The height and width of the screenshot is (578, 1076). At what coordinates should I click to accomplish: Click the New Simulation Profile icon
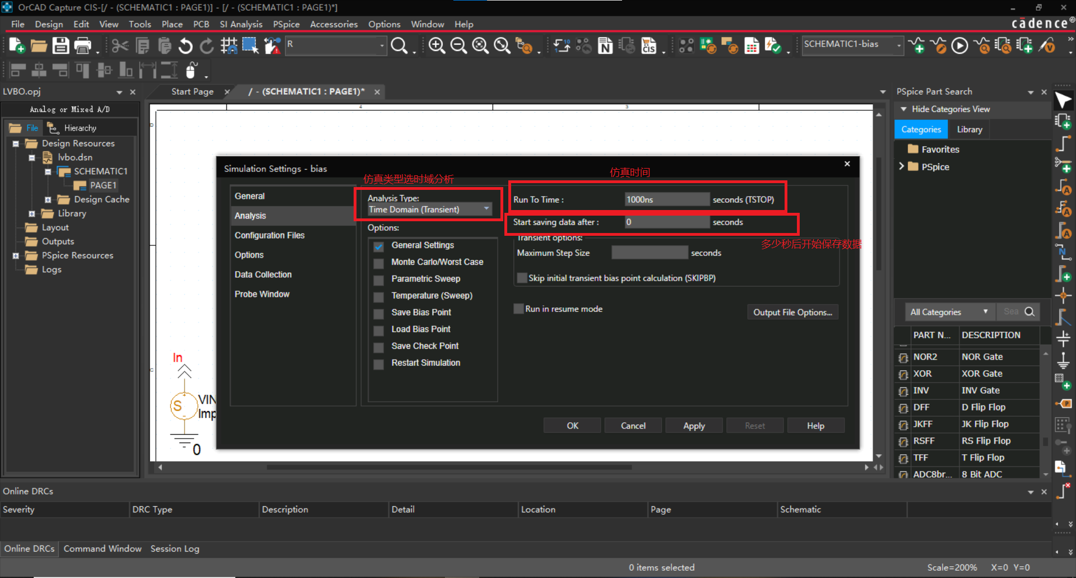[917, 45]
